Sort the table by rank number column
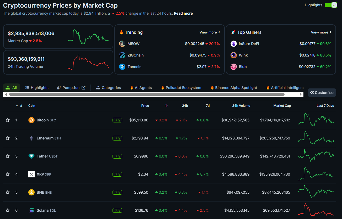The height and width of the screenshot is (219, 342). pyautogui.click(x=21, y=106)
